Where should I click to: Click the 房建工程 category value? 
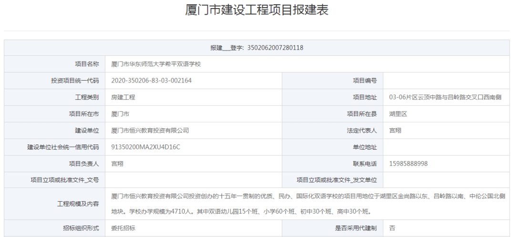(123, 97)
